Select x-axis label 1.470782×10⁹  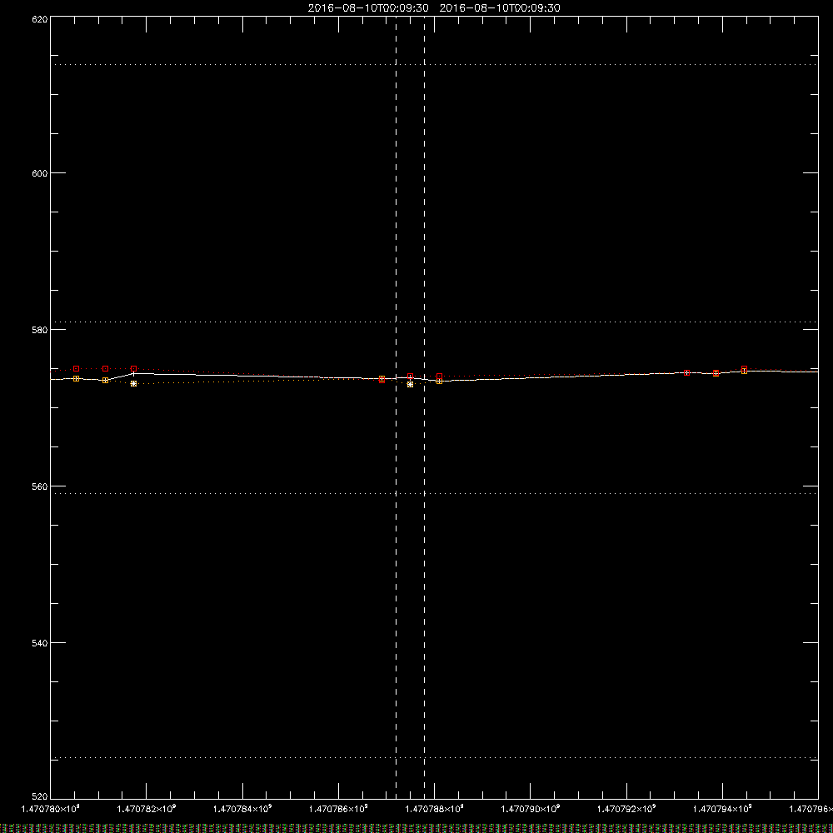(146, 809)
